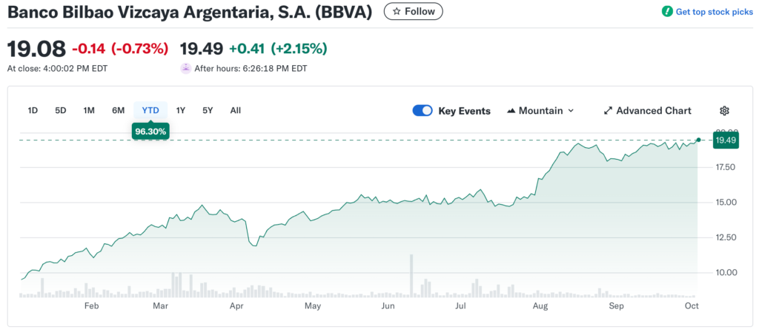Image resolution: width=759 pixels, height=332 pixels.
Task: Choose the 6M chart range
Action: pyautogui.click(x=119, y=110)
